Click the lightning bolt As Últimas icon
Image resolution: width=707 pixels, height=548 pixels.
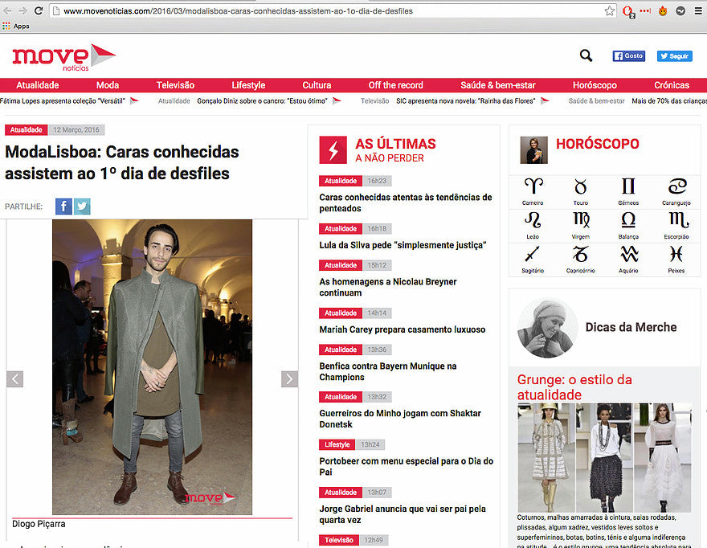333,149
